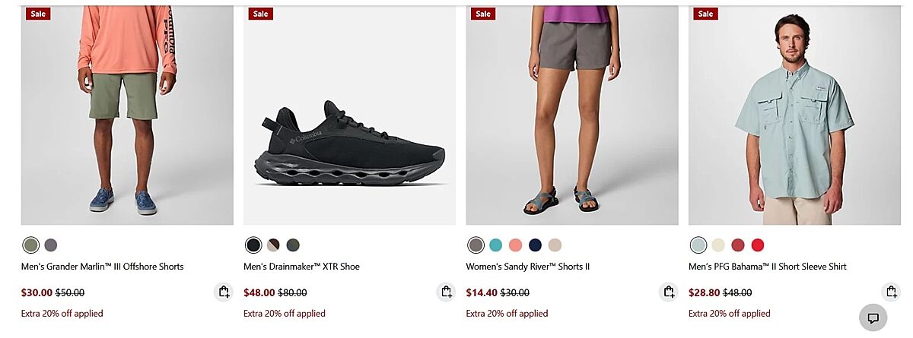Screen dimensions: 913x338
Task: Quick-add Sandy River Shorts to bag
Action: [668, 292]
